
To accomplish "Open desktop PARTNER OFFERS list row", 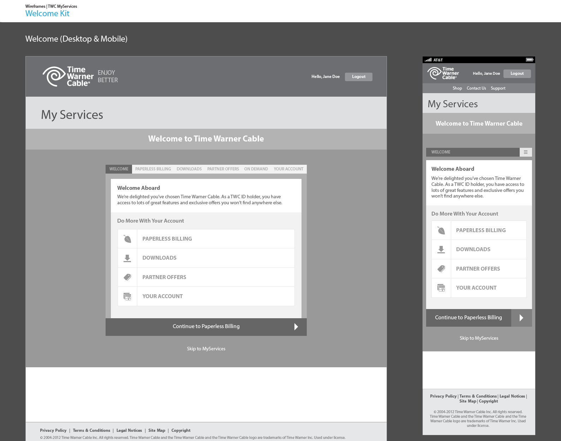I will 206,277.
